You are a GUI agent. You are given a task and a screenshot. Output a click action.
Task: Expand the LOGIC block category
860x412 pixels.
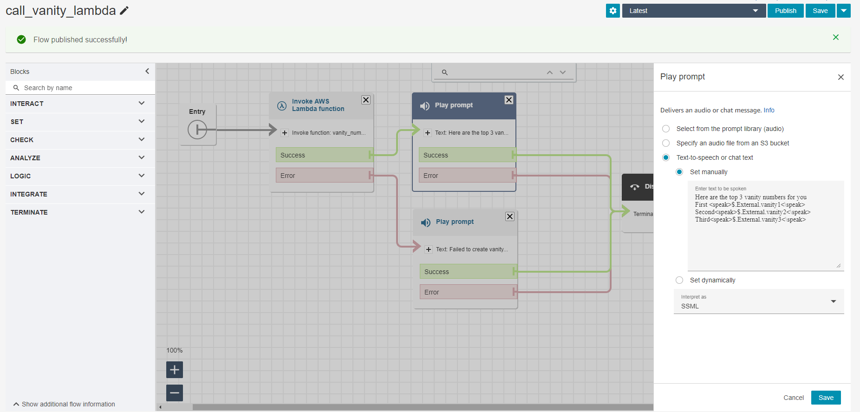(80, 176)
